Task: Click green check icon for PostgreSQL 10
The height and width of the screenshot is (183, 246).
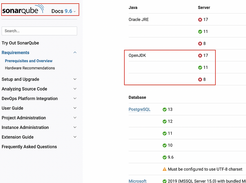Action: [165, 145]
